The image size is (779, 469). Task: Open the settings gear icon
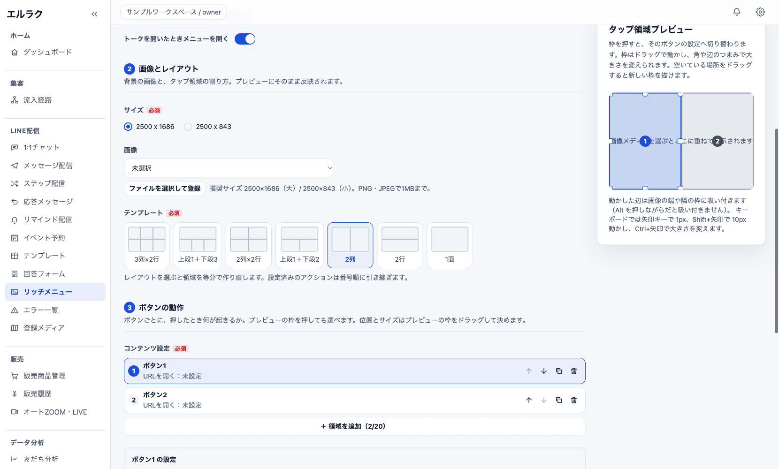click(760, 12)
